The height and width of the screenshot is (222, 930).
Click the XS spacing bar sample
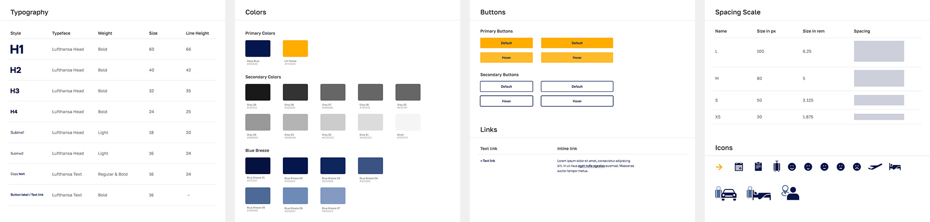(879, 117)
